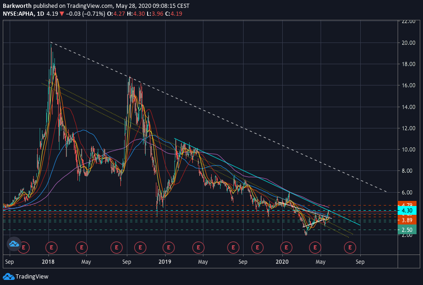Open the earnings marker just before May 2020
This screenshot has width=423, height=285.
tap(315, 248)
